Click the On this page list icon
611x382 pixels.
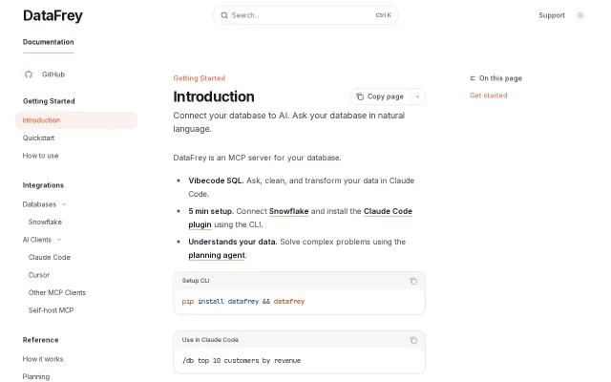point(473,78)
